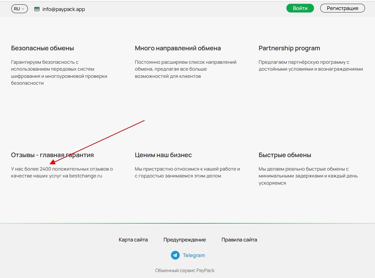This screenshot has width=375, height=278.
Task: Click the heading Быстрые обмены
Action: (x=285, y=155)
